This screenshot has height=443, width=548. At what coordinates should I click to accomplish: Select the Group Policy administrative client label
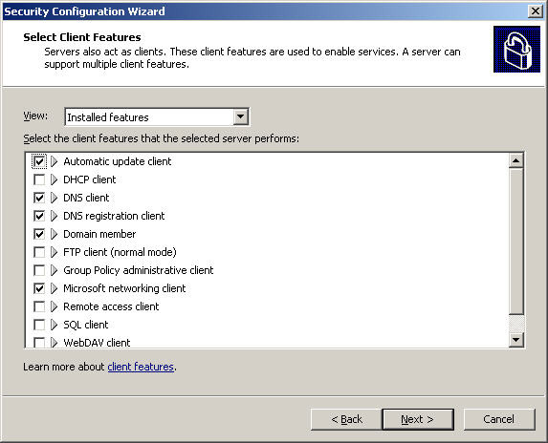[139, 270]
